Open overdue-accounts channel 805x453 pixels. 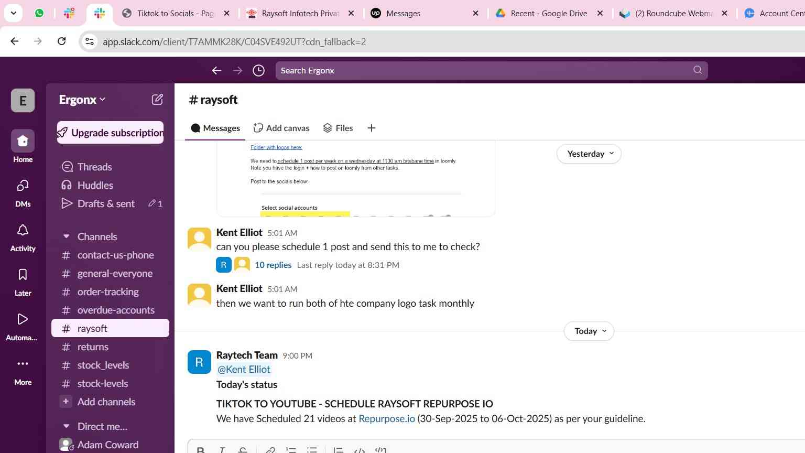click(x=110, y=310)
